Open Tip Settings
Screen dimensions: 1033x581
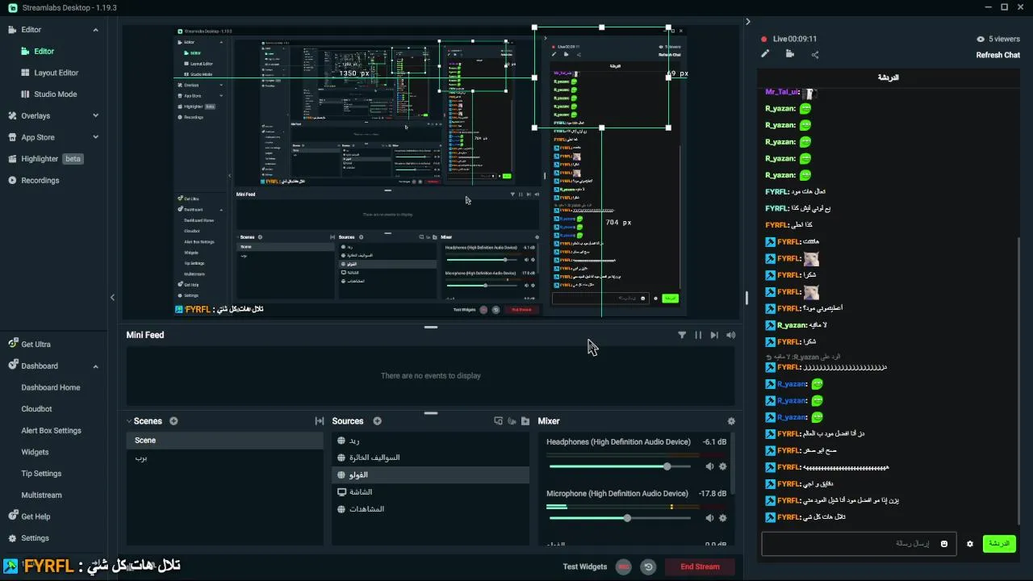point(41,474)
